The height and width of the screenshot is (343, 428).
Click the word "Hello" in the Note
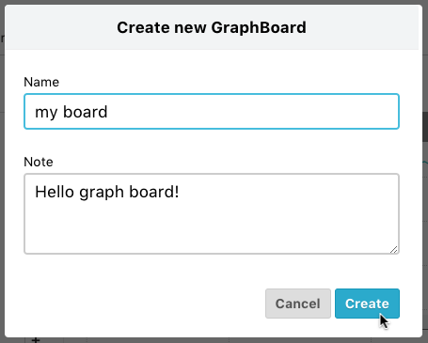pos(55,192)
